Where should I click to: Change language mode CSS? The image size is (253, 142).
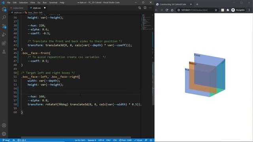[x=115, y=140]
